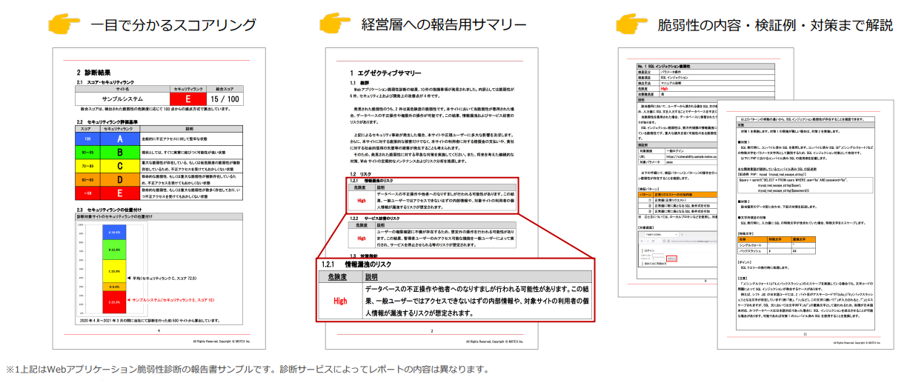Click the ※1 footnote about report sample
The image size is (910, 380).
click(x=245, y=369)
